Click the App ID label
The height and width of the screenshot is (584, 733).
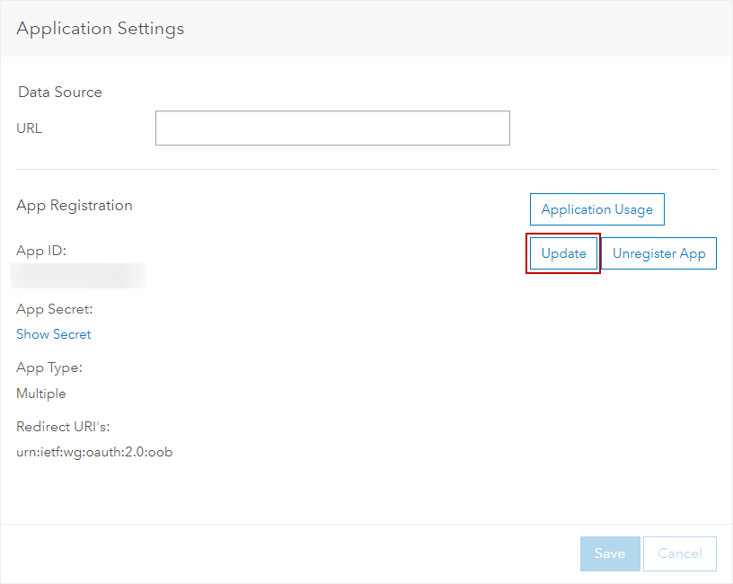(x=41, y=251)
